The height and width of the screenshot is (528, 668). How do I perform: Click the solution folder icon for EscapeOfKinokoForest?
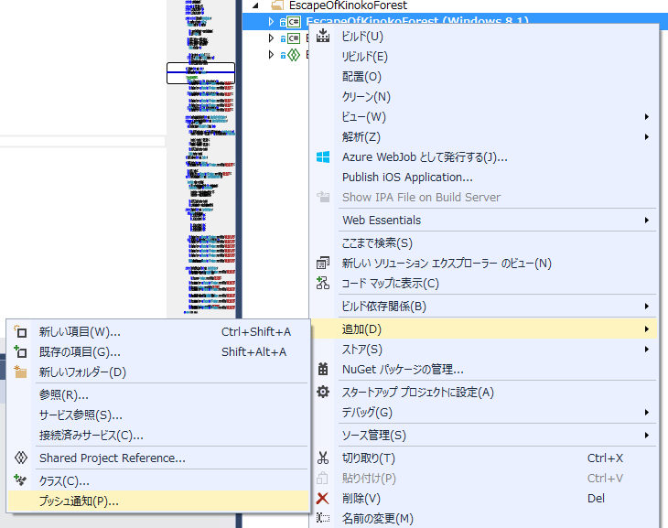[x=277, y=5]
